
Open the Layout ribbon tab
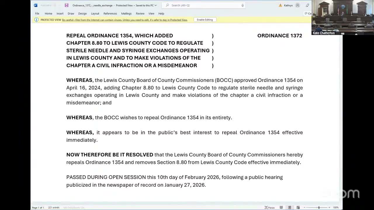click(x=95, y=13)
